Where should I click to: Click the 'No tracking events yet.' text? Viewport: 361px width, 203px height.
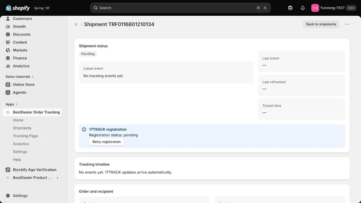103,76
